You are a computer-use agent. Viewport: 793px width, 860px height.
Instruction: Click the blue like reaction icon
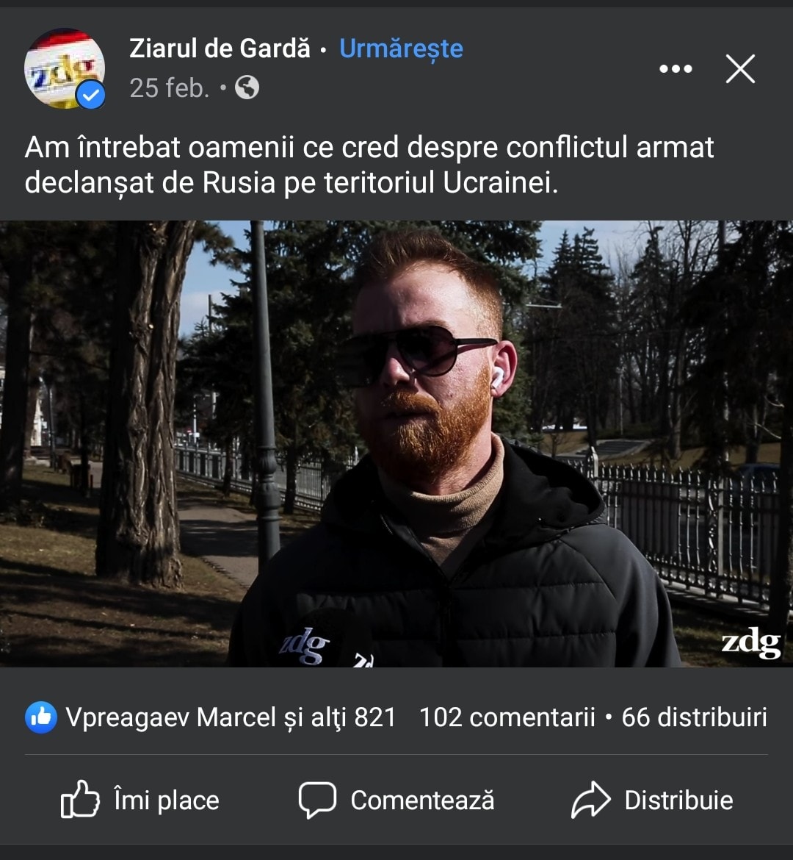coord(41,717)
